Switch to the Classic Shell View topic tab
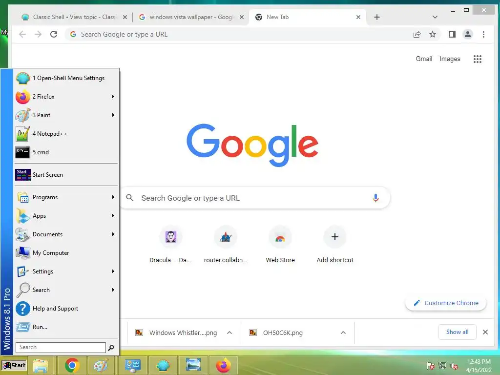Viewport: 500px width, 375px height. coord(74,17)
